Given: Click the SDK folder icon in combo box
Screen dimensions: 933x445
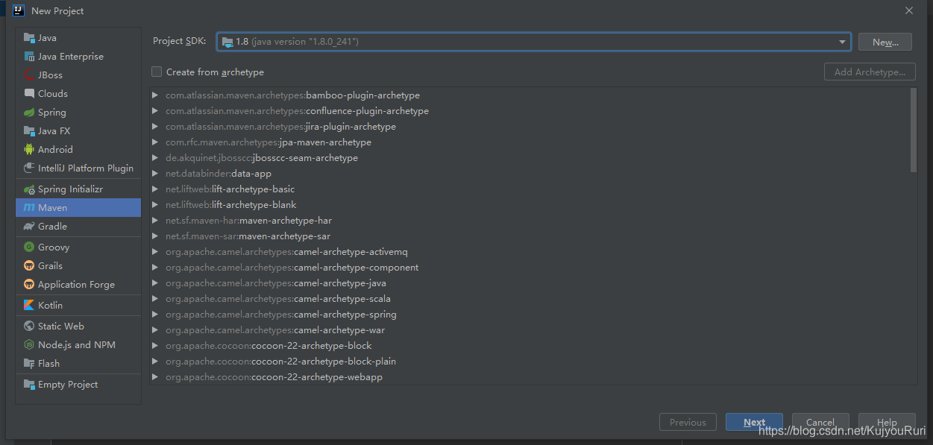Looking at the screenshot, I should (227, 42).
